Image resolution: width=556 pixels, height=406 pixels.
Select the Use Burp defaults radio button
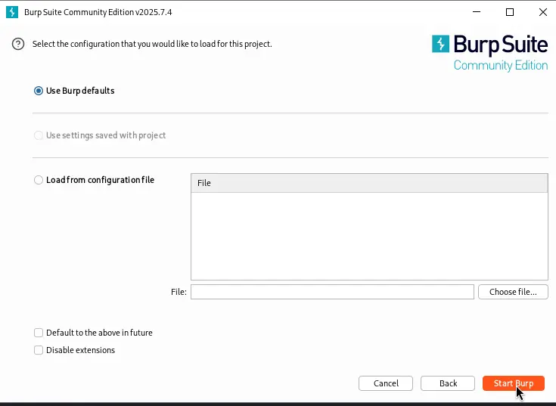click(39, 91)
